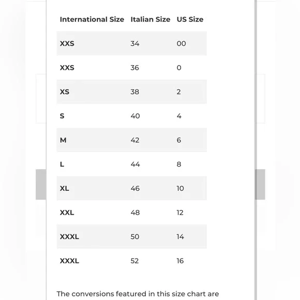Select the XXS row with Italian size 36

pos(131,68)
